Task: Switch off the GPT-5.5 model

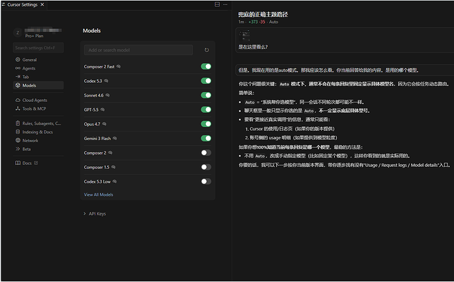Action: pos(206,110)
